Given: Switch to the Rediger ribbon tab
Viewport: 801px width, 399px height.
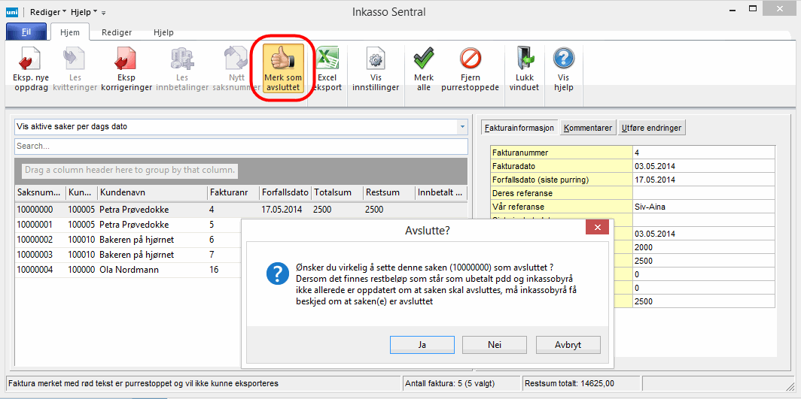Looking at the screenshot, I should pyautogui.click(x=117, y=32).
